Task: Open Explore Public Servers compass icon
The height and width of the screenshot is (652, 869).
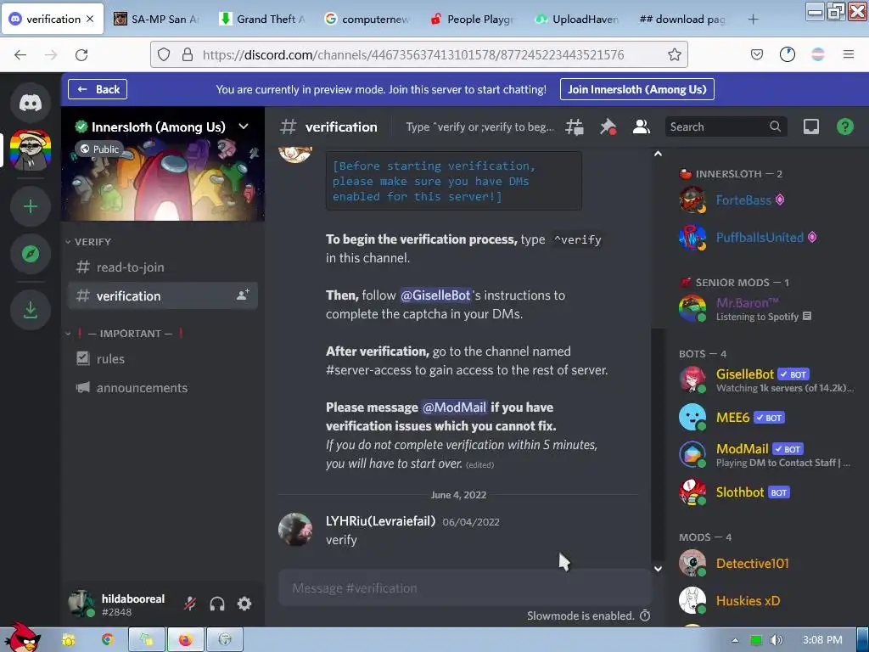Action: [x=31, y=254]
